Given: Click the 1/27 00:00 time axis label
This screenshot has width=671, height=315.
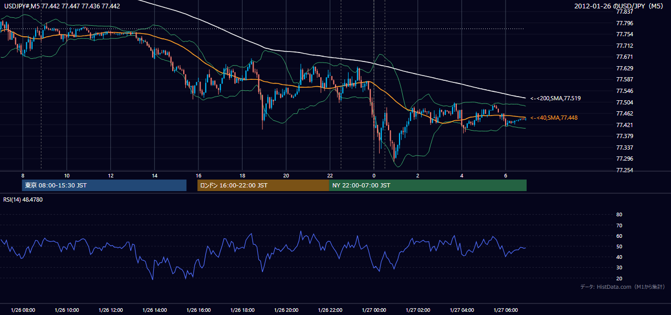Looking at the screenshot, I should point(374,310).
